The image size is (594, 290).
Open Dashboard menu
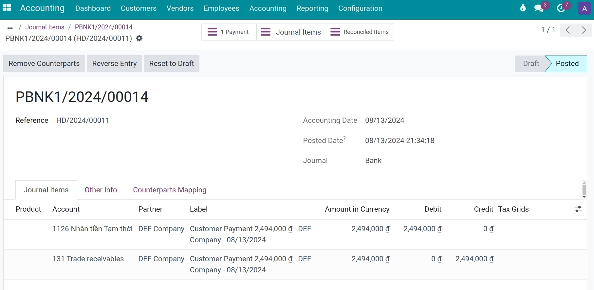(93, 8)
